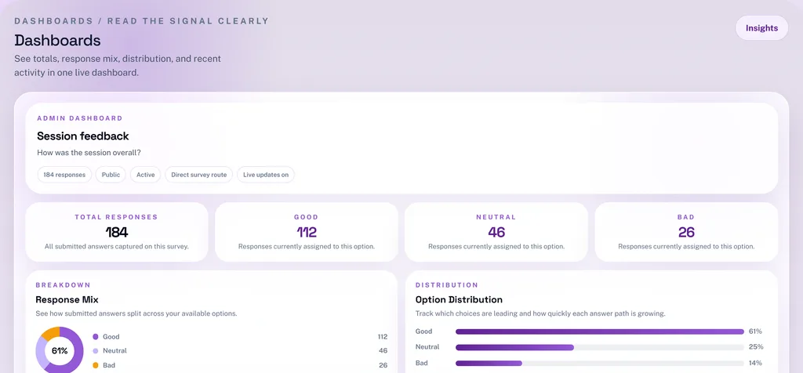Click the 61% value beside Good bar
803x373 pixels.
(x=756, y=331)
